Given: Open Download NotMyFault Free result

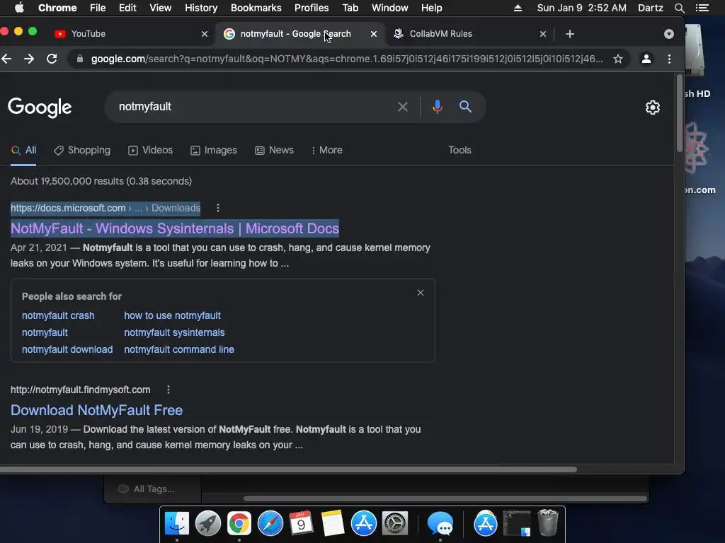Looking at the screenshot, I should point(96,410).
